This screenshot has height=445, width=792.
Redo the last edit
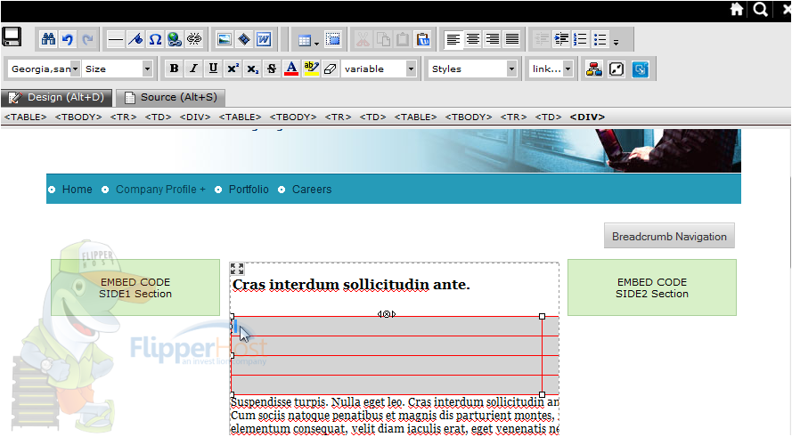[x=87, y=39]
